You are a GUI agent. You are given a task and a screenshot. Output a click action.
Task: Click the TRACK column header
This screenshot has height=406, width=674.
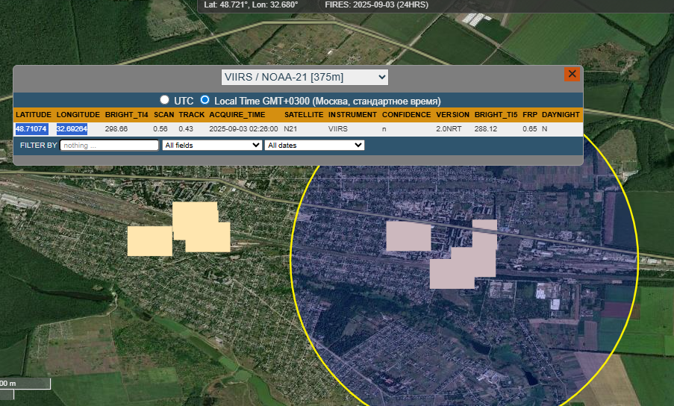(191, 115)
